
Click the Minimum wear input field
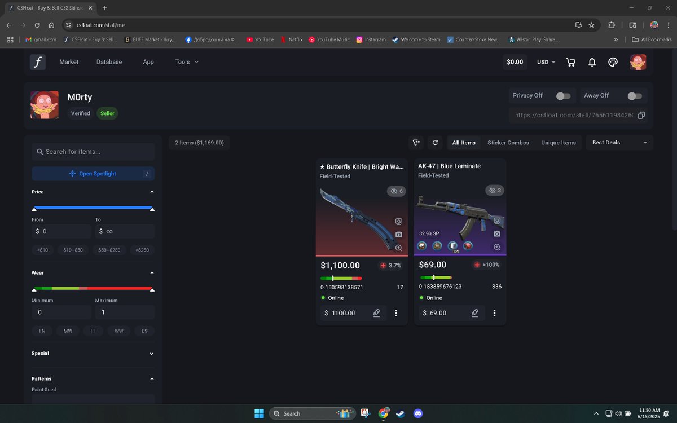point(61,312)
